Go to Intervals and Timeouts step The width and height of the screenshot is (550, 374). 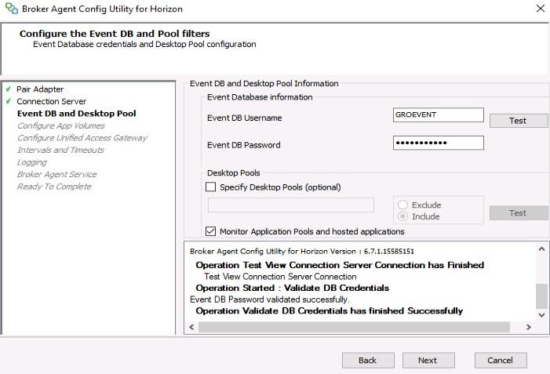60,150
